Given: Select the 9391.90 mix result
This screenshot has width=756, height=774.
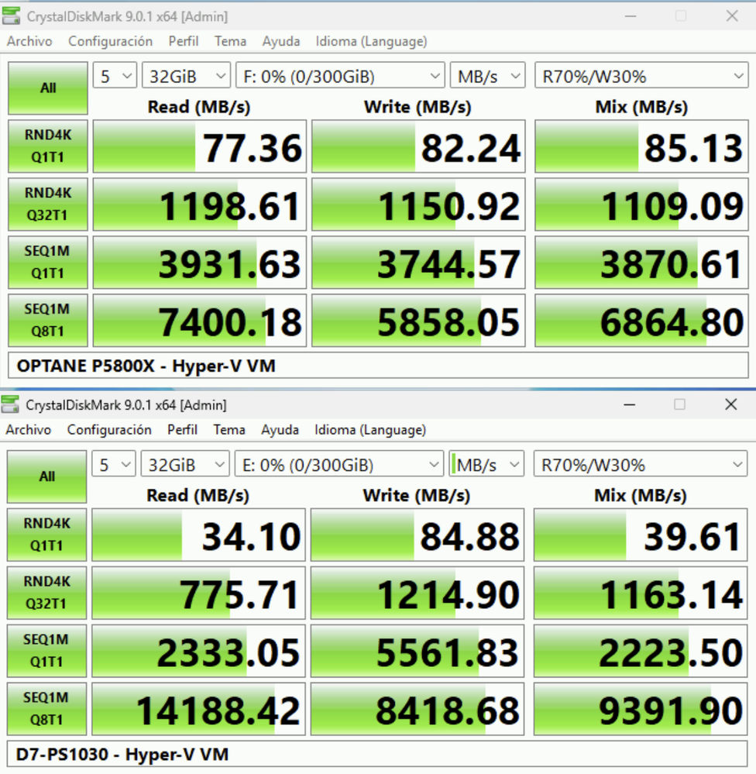Looking at the screenshot, I should [x=641, y=709].
